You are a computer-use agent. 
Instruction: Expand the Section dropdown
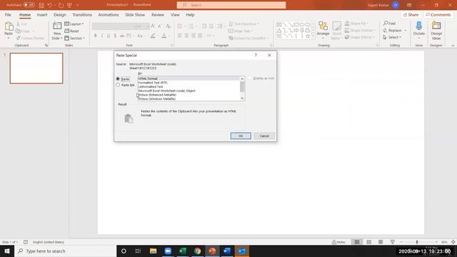click(74, 38)
